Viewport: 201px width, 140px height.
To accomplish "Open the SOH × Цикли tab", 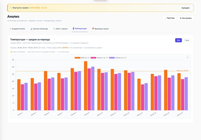I will [60, 29].
